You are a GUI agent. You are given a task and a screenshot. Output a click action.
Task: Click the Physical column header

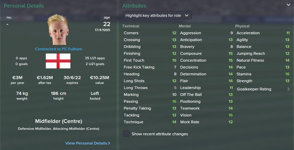pyautogui.click(x=242, y=26)
